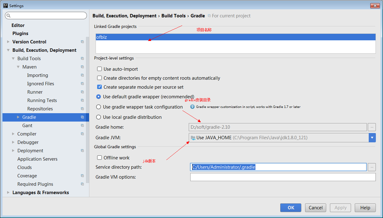Click the per-project icon beside Repositories
The height and width of the screenshot is (218, 383).
click(82, 109)
